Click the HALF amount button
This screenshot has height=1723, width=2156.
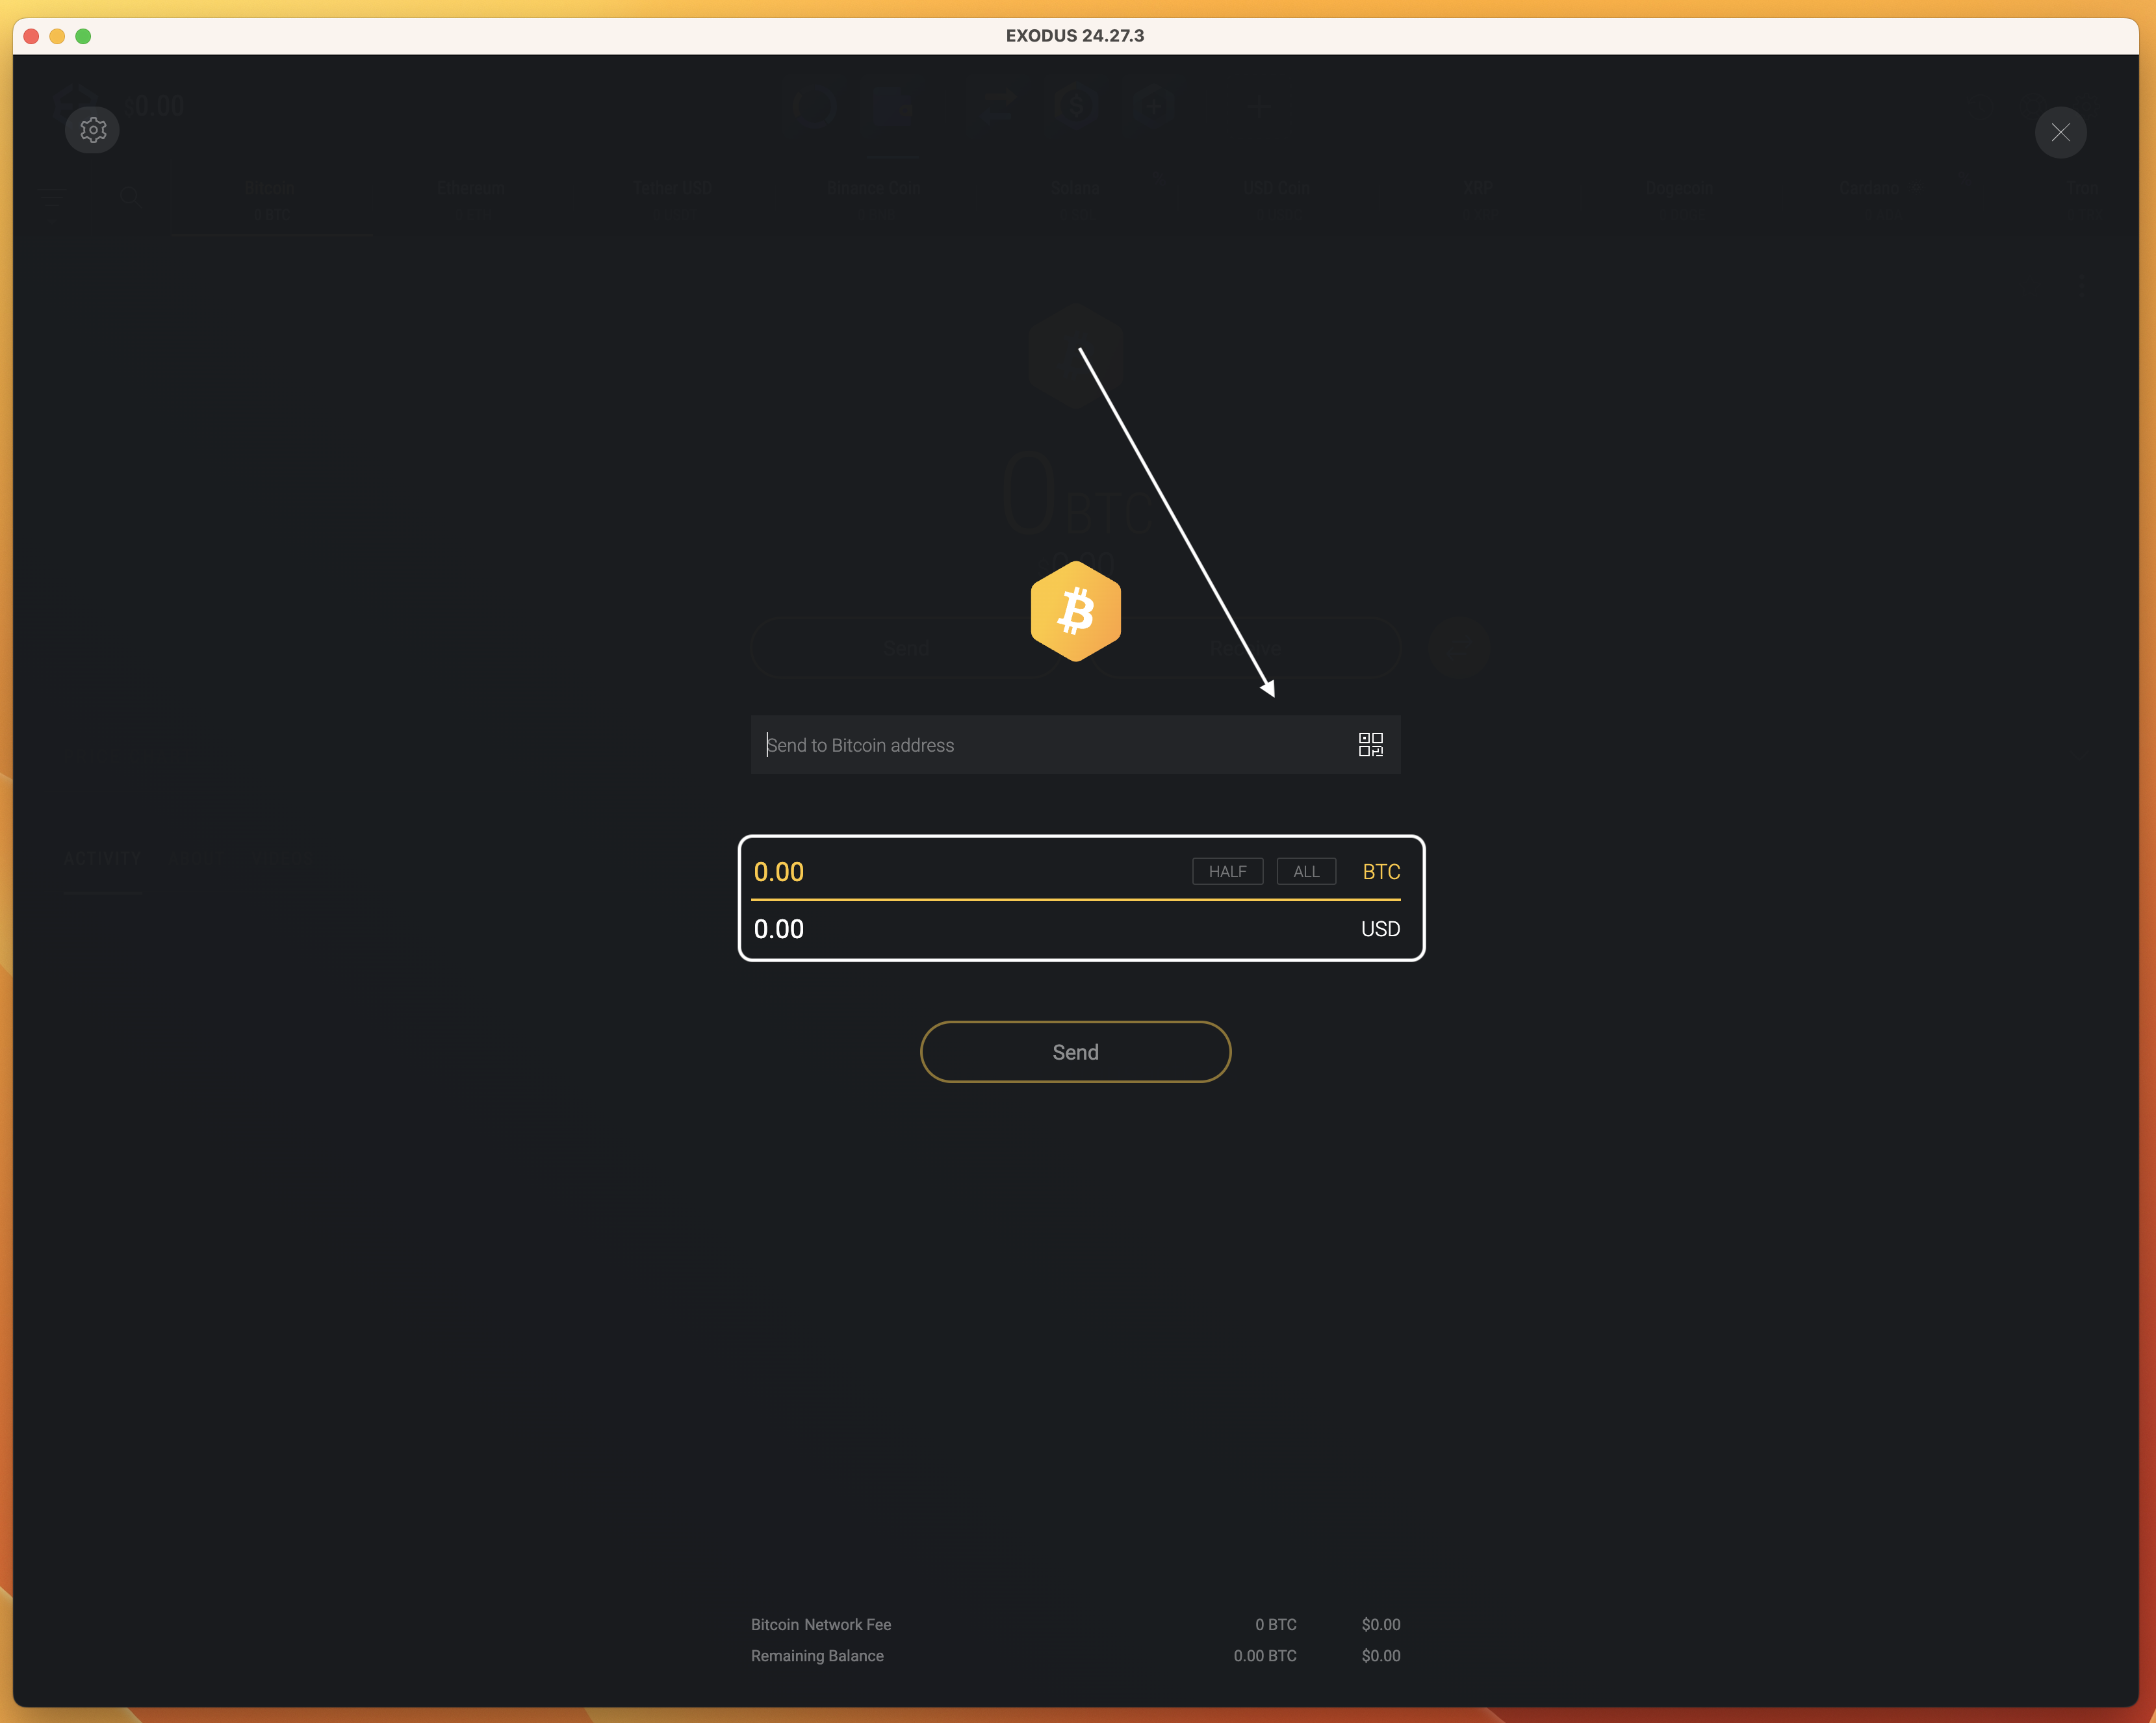[x=1227, y=871]
